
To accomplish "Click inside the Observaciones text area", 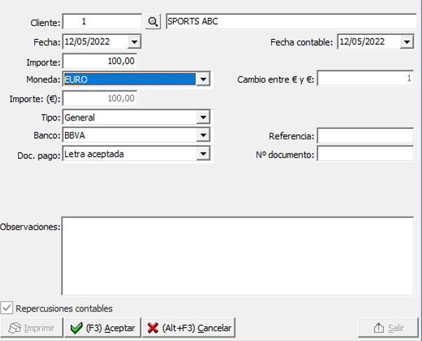I will (x=238, y=256).
